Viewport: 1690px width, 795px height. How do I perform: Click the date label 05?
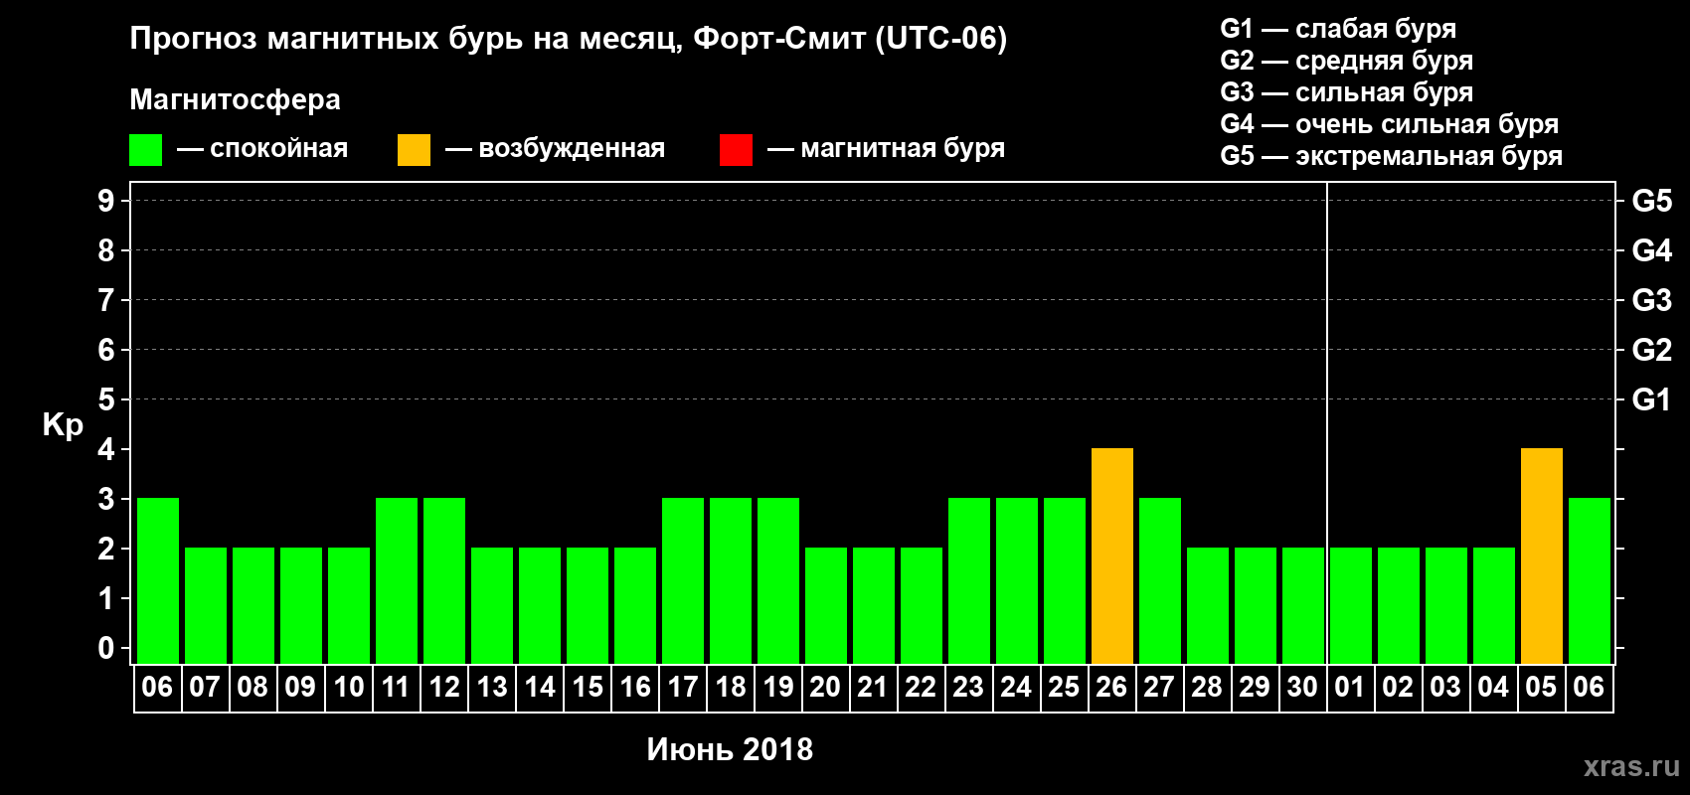1541,687
